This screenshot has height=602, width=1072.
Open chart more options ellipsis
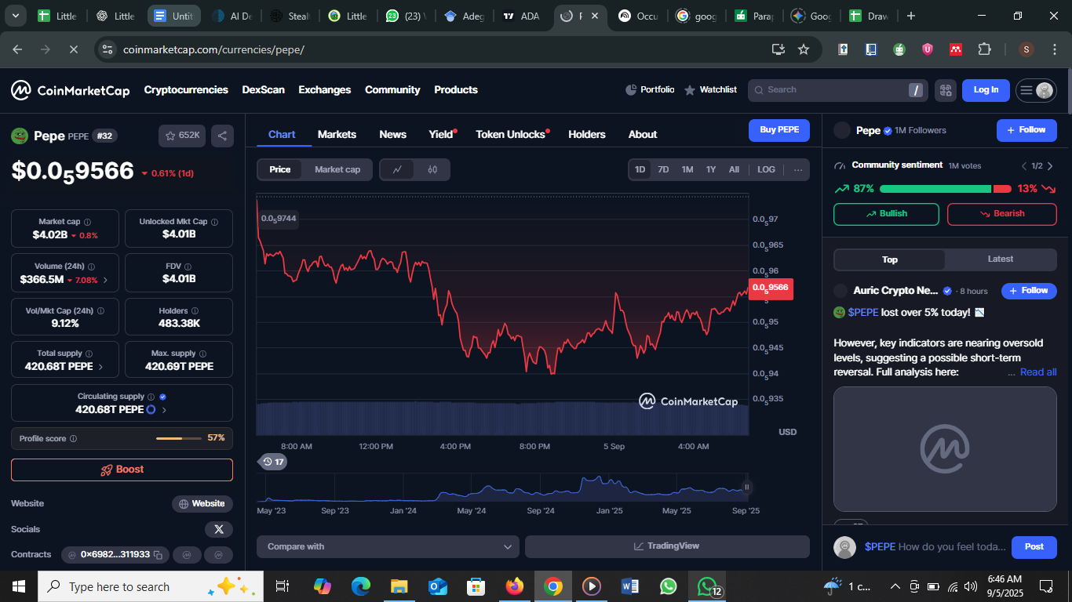tap(798, 169)
